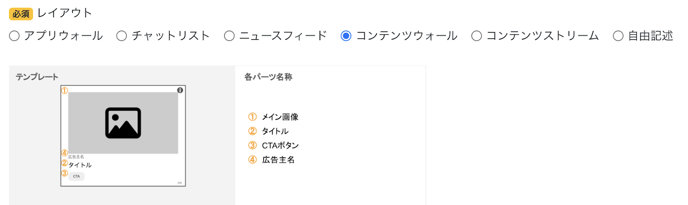Image resolution: width=688 pixels, height=205 pixels.
Task: Click the PR label in template corner
Action: [x=180, y=183]
